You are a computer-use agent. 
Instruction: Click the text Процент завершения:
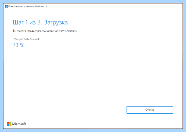(26, 39)
